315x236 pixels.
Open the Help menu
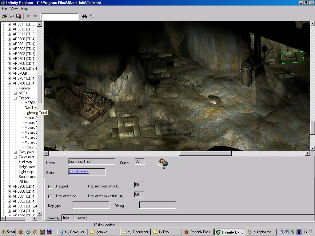coord(25,9)
